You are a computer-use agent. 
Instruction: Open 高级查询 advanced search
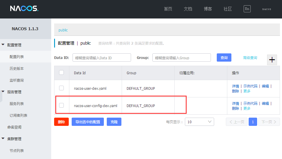coord(250,58)
